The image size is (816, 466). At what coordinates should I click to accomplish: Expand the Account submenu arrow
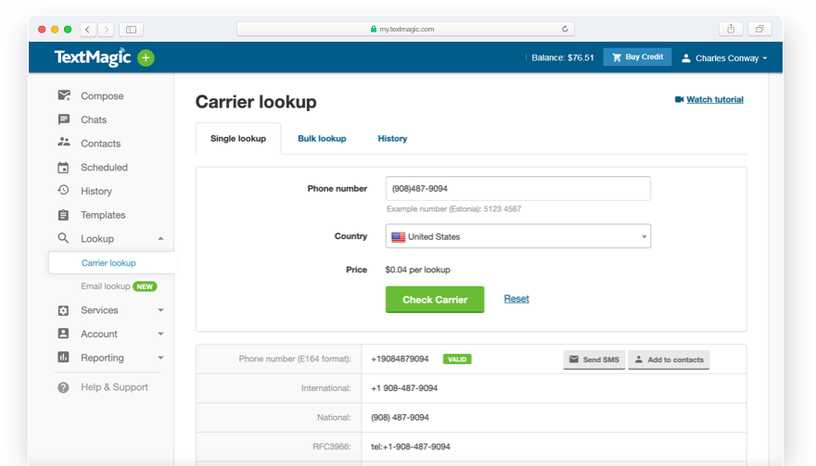coord(160,334)
